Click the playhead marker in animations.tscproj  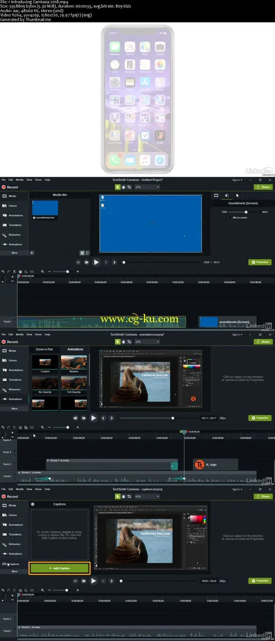point(184,432)
